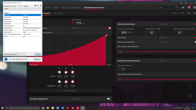Toggle the Включено switch under voltage readout
The width and height of the screenshot is (196, 110).
[x=109, y=28]
